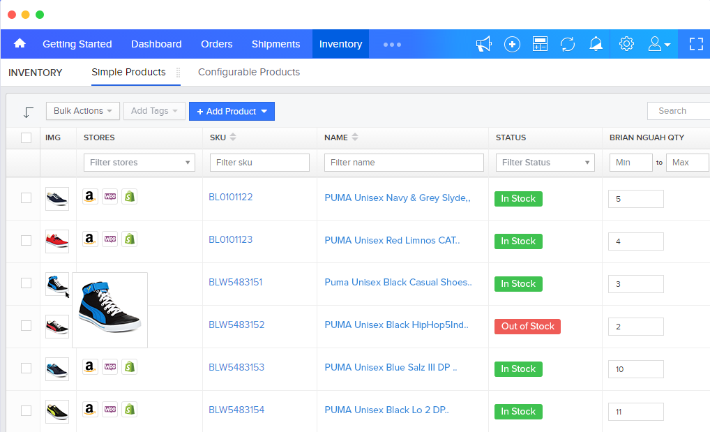The height and width of the screenshot is (432, 710).
Task: Click Shopify icon for BL0101123 row
Action: (x=130, y=239)
